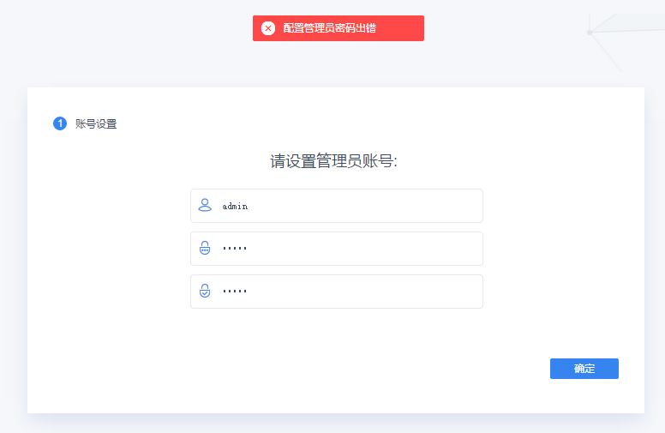Viewport: 665px width, 433px height.
Task: Focus the first password input field
Action: [x=343, y=249]
